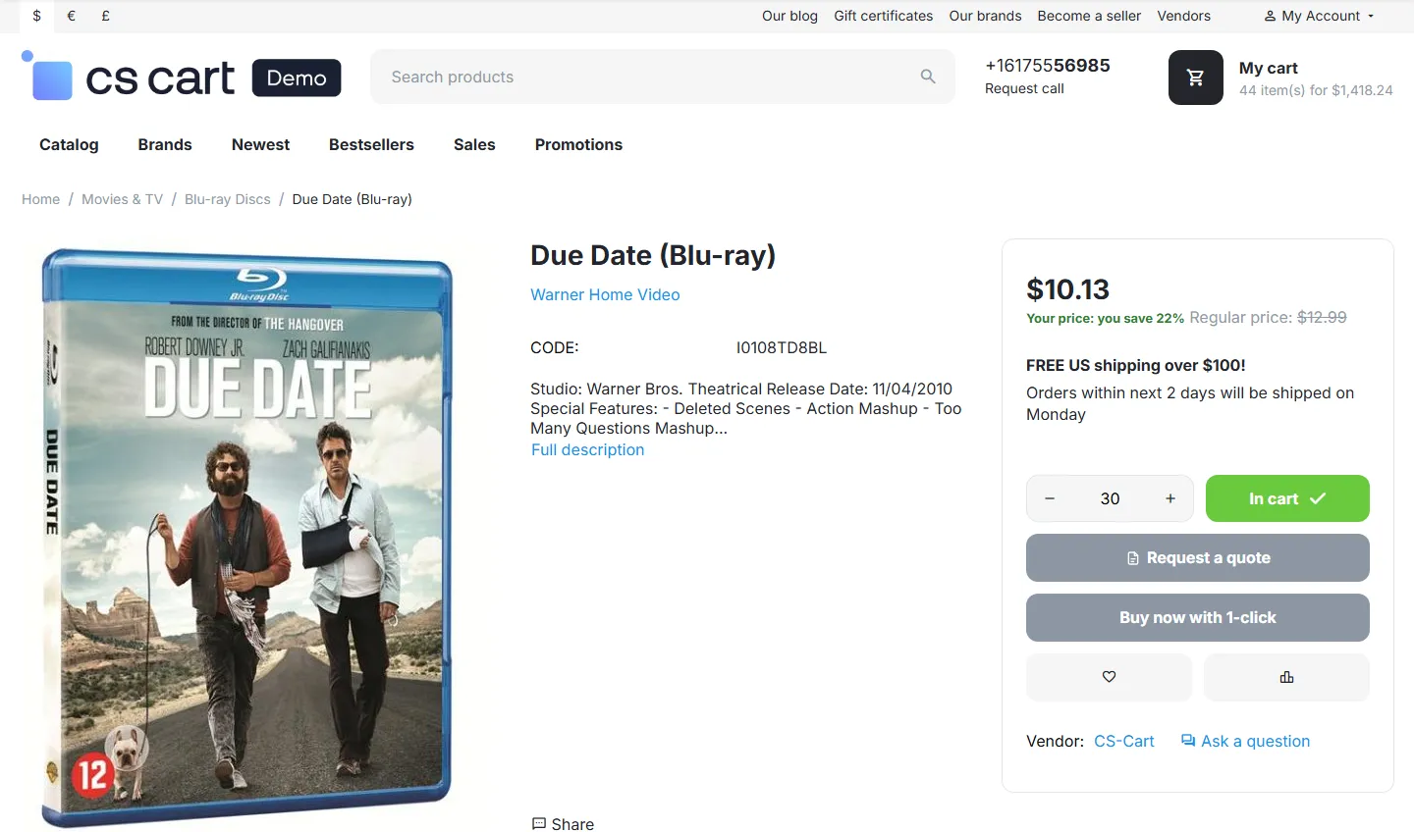Open the shopping cart icon button
This screenshot has height=832, width=1414.
(x=1195, y=78)
